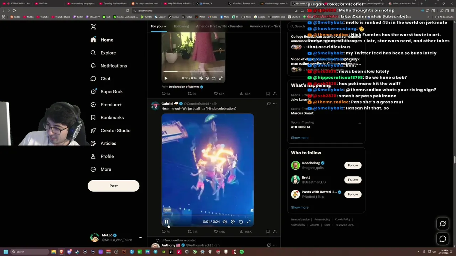Mute the Gabriel post video

[224, 222]
